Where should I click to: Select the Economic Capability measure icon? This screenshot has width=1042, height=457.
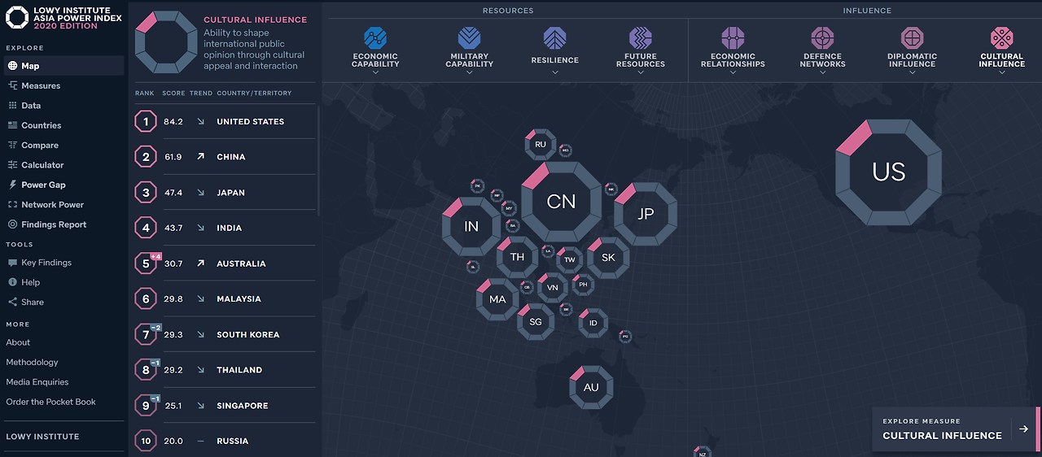(x=375, y=37)
